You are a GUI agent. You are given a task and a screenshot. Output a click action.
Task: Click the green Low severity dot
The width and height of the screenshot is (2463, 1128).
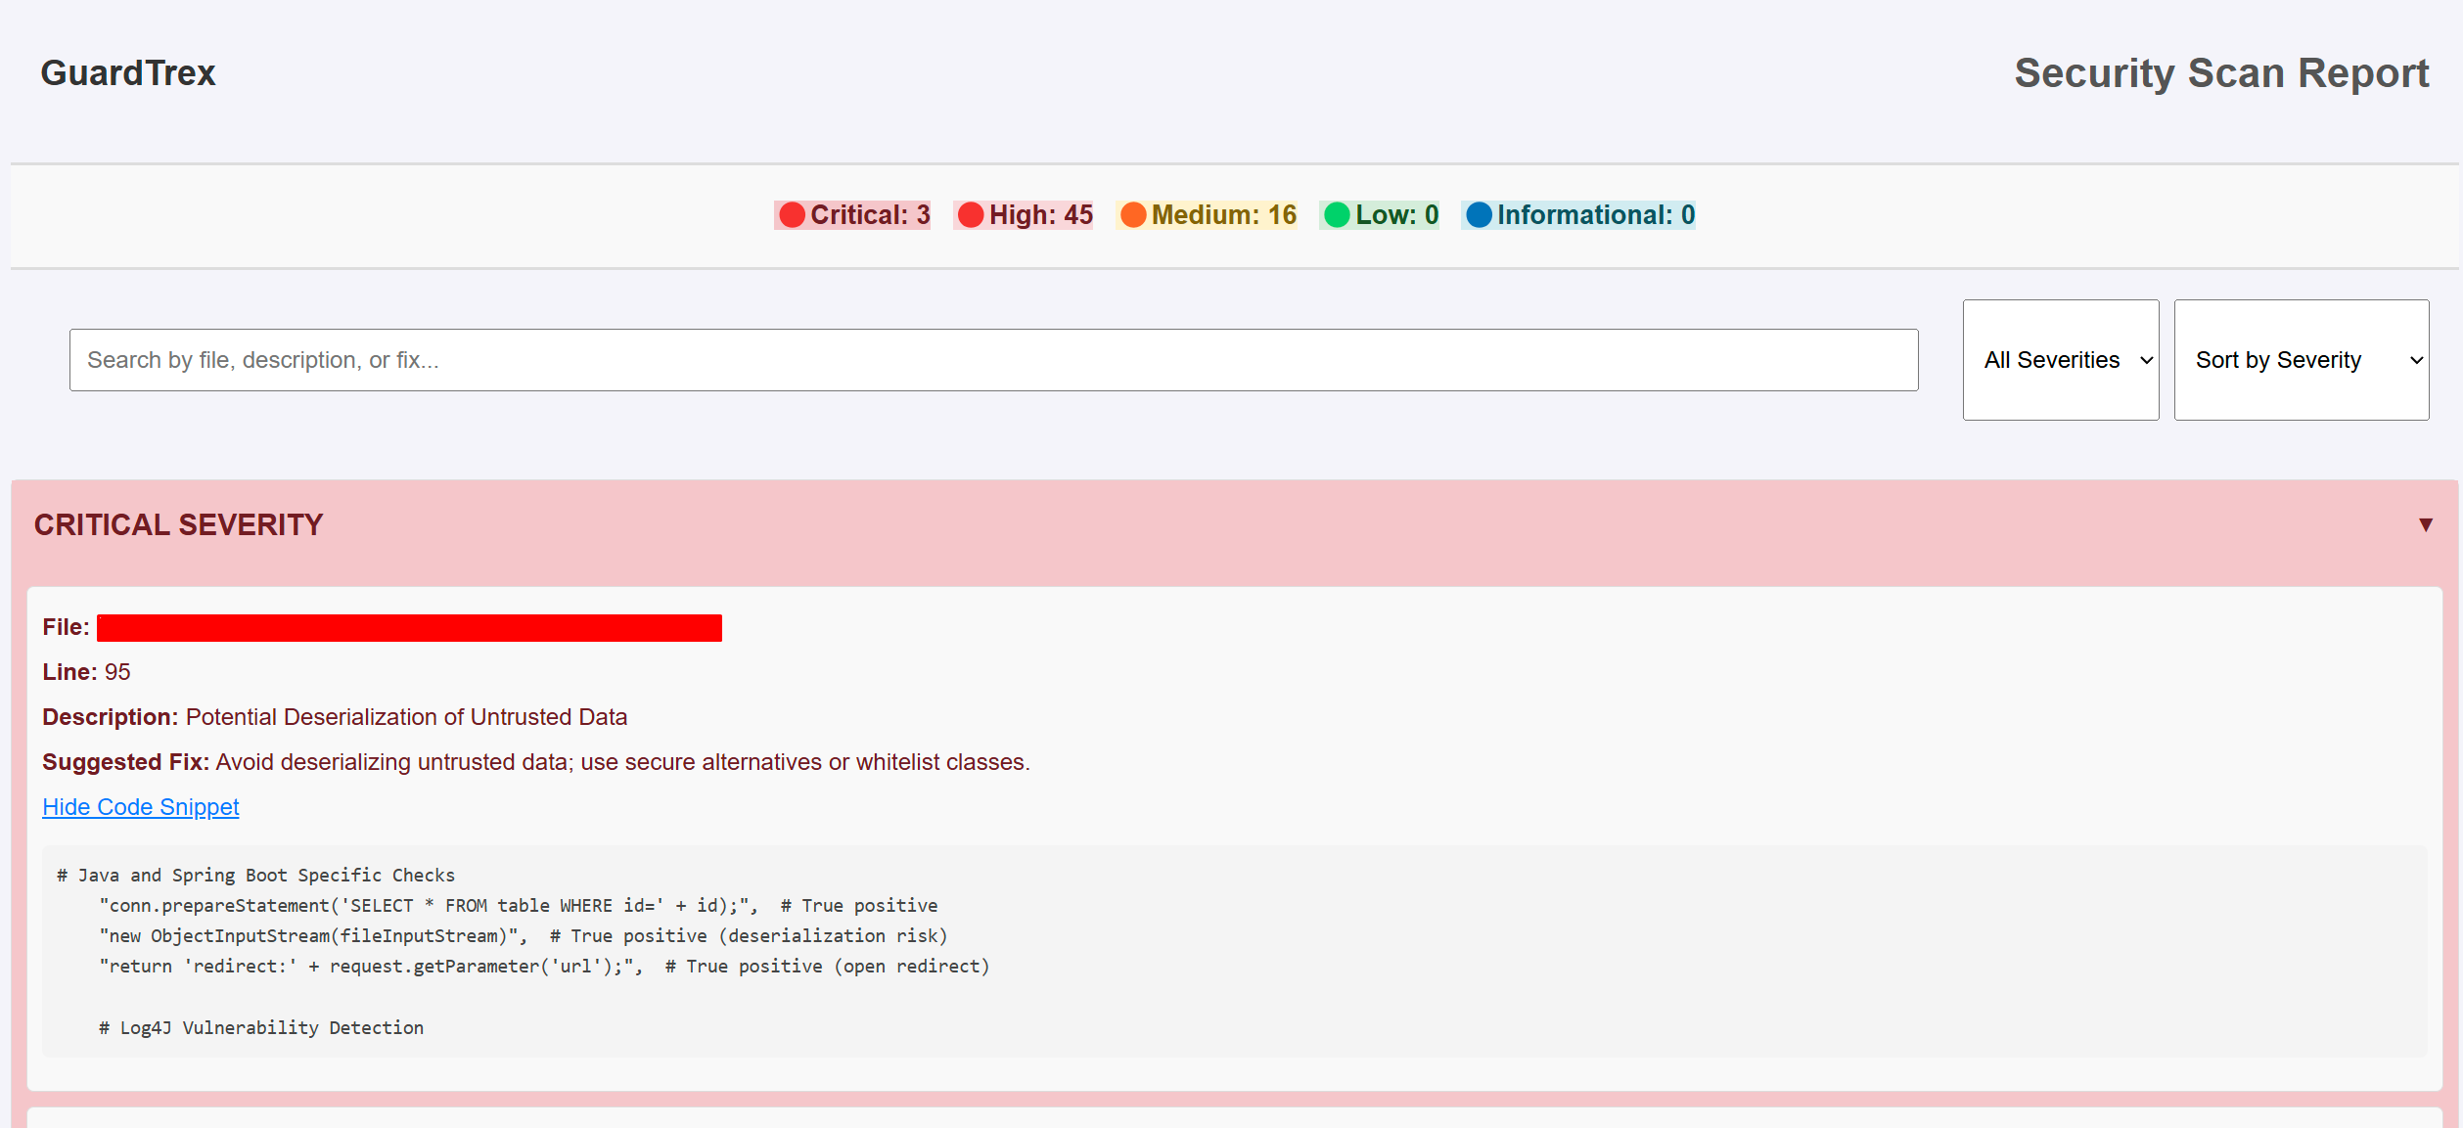point(1336,215)
